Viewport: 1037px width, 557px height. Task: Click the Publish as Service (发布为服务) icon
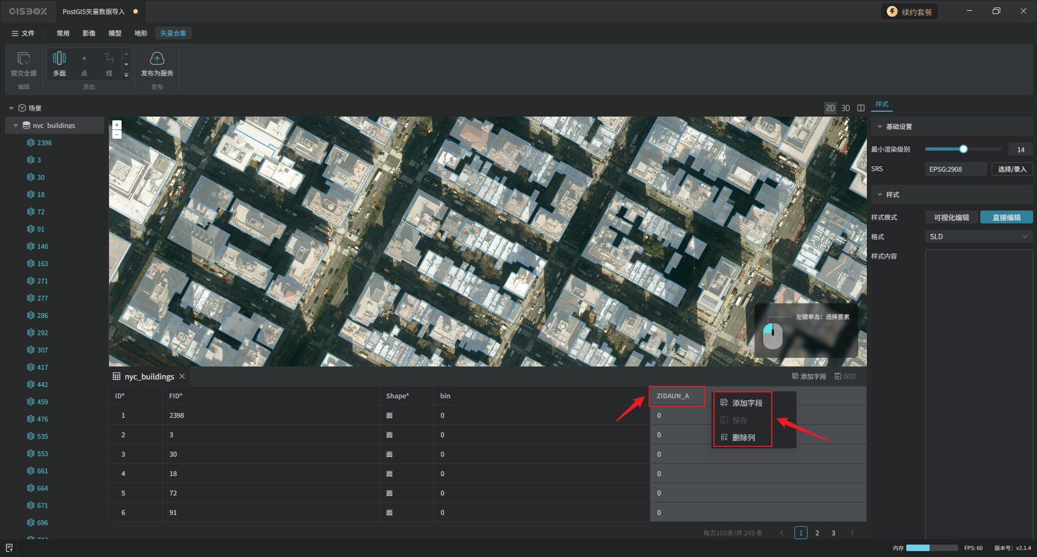(x=157, y=59)
